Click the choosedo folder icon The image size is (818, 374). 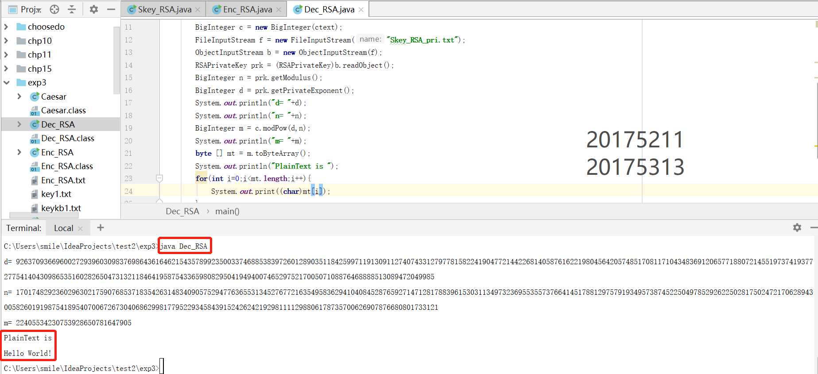(x=21, y=27)
